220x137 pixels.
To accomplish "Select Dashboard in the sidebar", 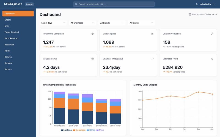I will [x=18, y=13].
